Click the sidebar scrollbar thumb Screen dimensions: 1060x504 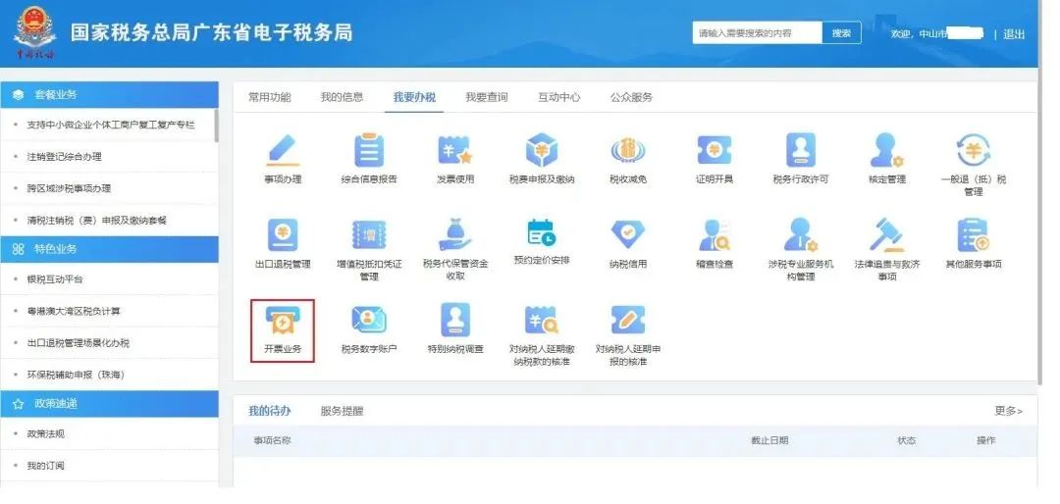coord(216,125)
